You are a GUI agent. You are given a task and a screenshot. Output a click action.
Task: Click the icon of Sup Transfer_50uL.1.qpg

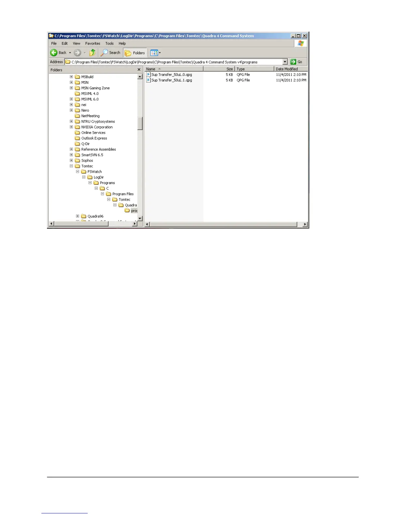(148, 80)
